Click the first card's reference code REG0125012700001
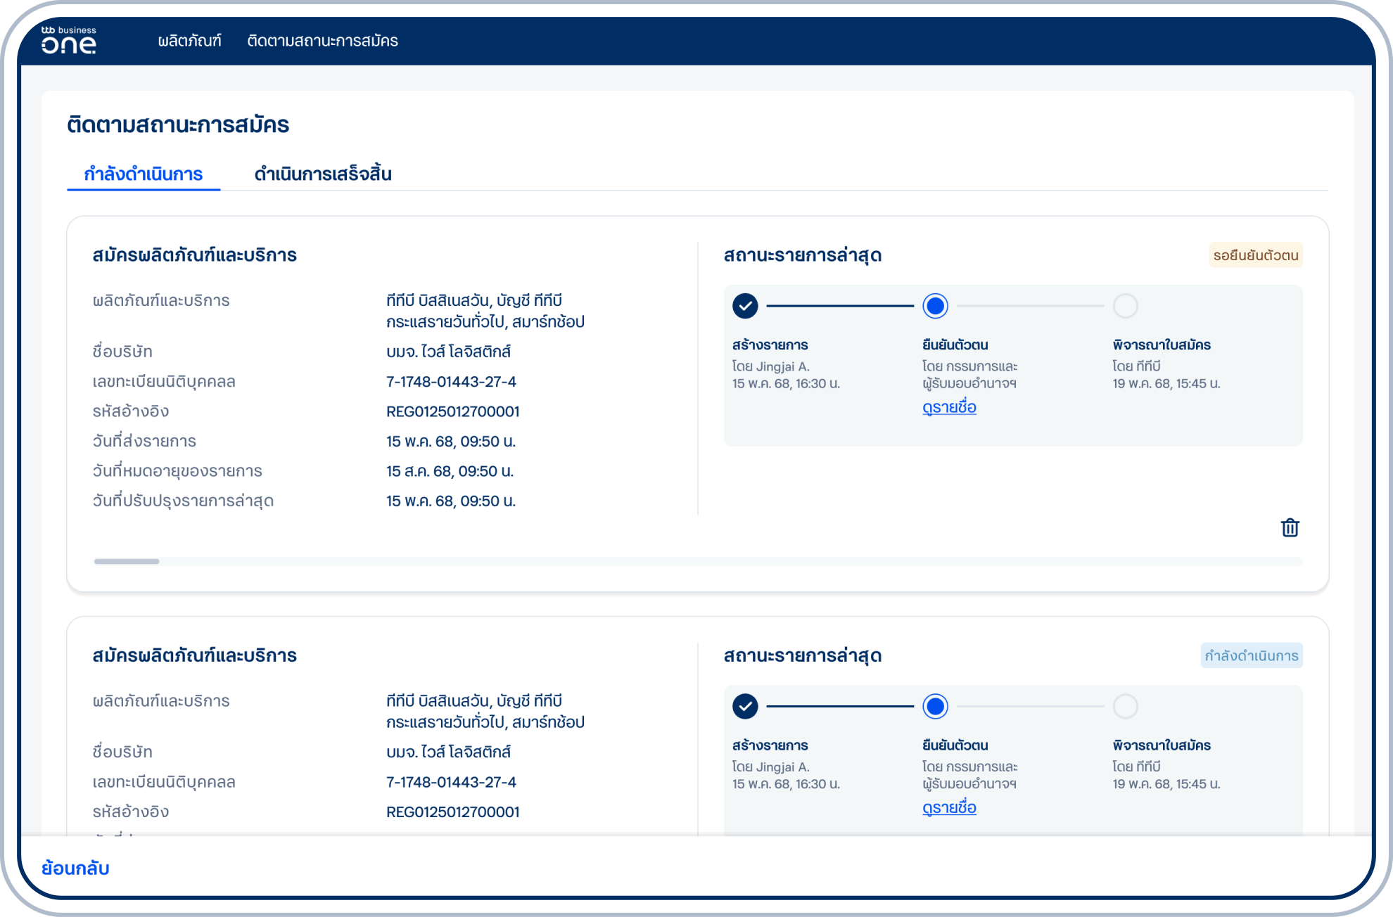The height and width of the screenshot is (917, 1393). coord(452,411)
